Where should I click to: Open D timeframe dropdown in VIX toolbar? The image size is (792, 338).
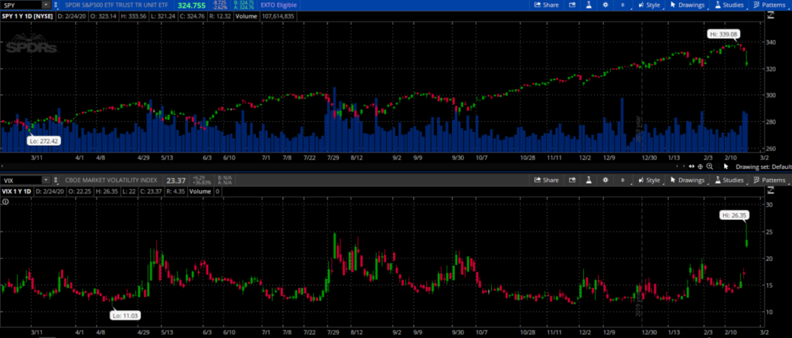pos(623,180)
